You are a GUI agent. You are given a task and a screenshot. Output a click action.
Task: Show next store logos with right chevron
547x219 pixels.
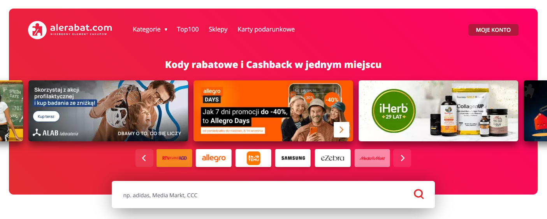[x=402, y=158]
